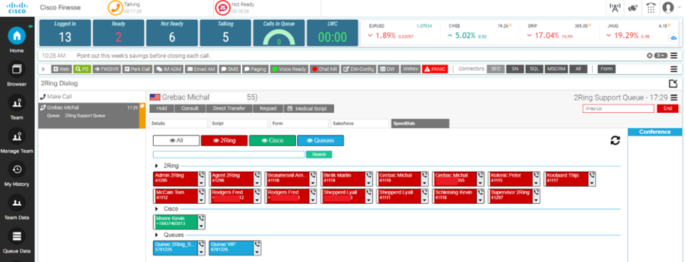
Task: Call Bielik Martin via phone icon
Action: (x=369, y=176)
